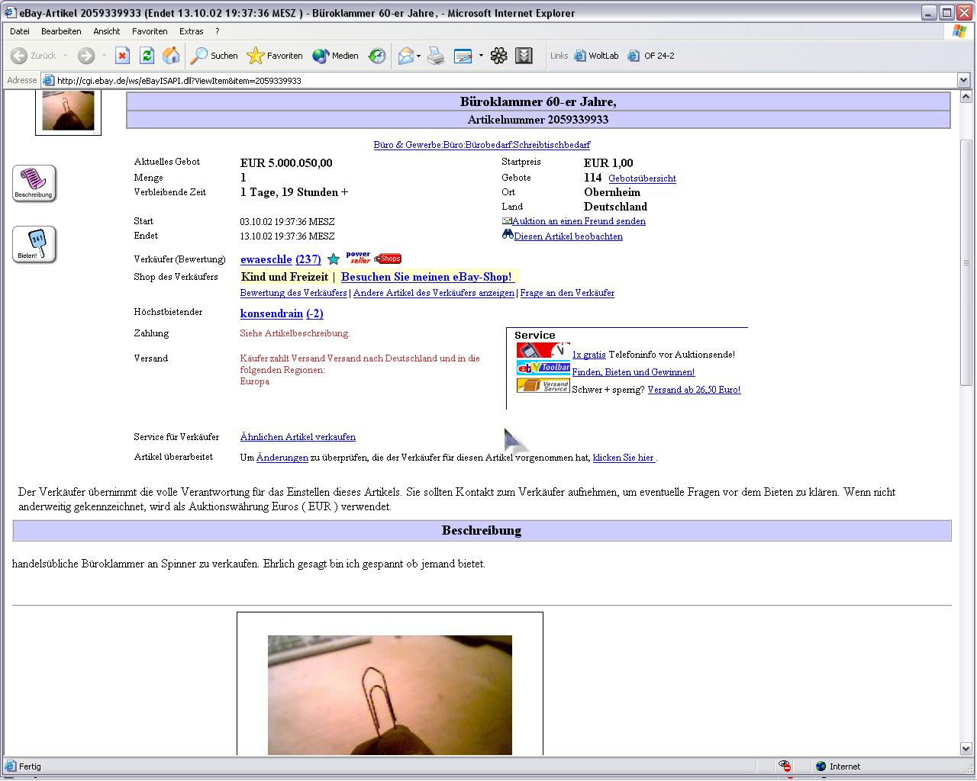977x781 pixels.
Task: Go to the Home page icon
Action: 171,56
